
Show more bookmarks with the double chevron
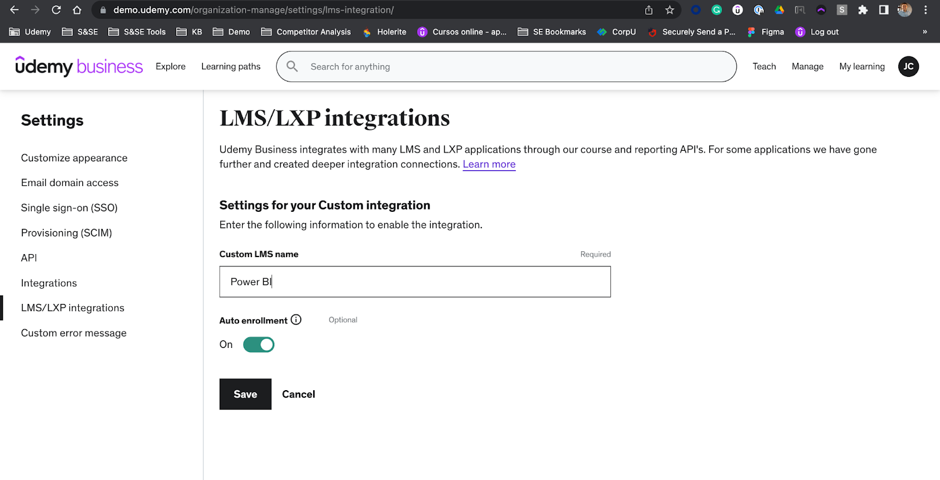coord(925,32)
